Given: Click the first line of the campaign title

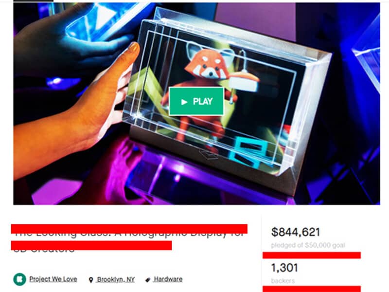Looking at the screenshot, I should (129, 229).
